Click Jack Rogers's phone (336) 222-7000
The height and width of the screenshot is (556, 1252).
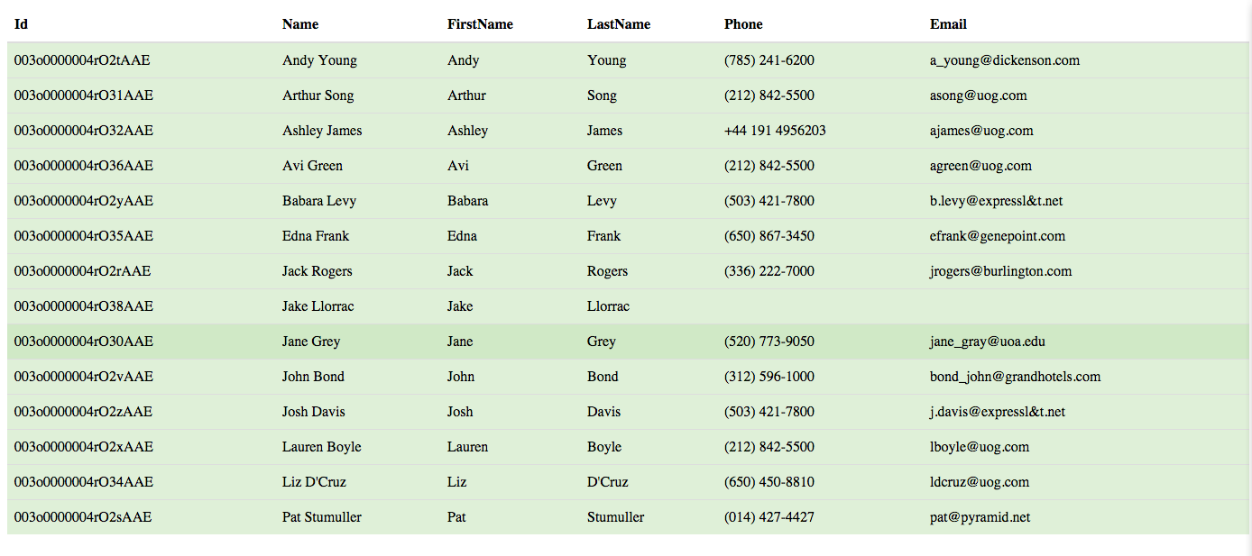pos(769,271)
